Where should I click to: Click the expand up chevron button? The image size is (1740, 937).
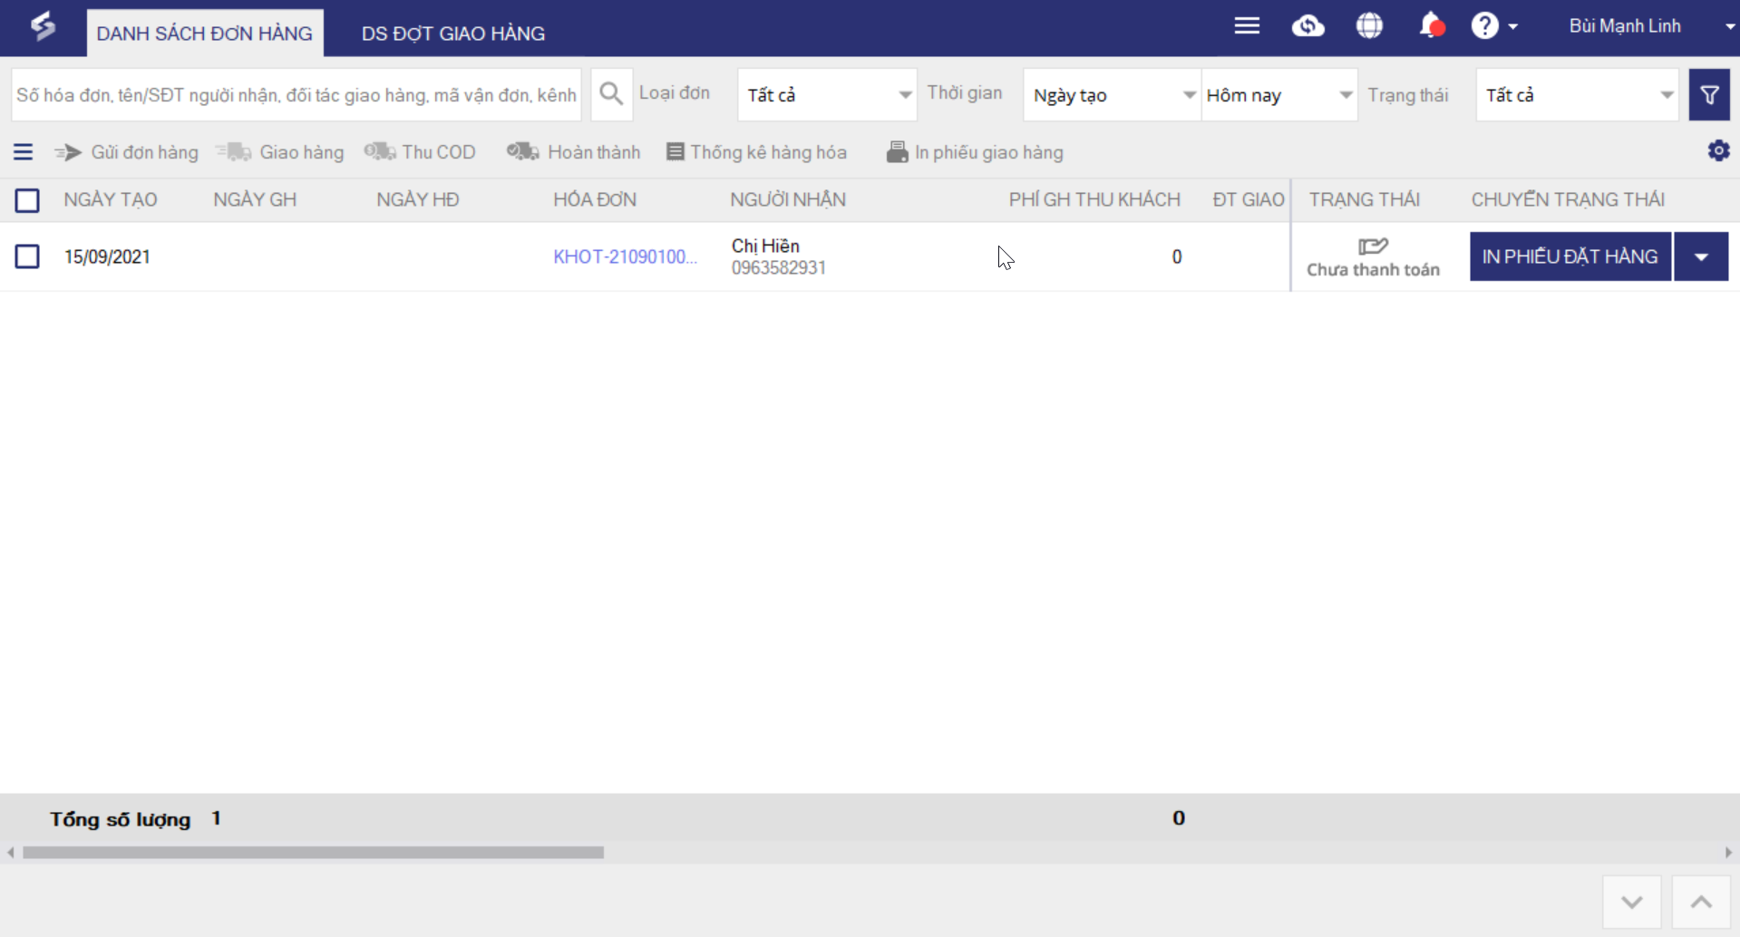1701,902
